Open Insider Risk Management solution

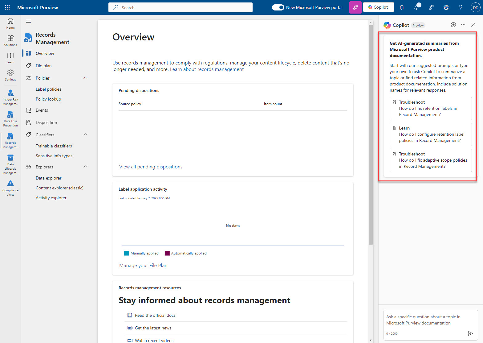[x=10, y=97]
